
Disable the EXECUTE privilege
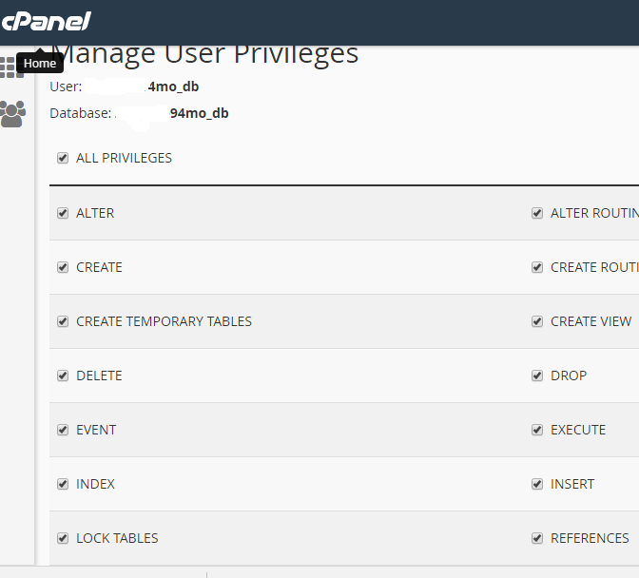click(x=537, y=430)
